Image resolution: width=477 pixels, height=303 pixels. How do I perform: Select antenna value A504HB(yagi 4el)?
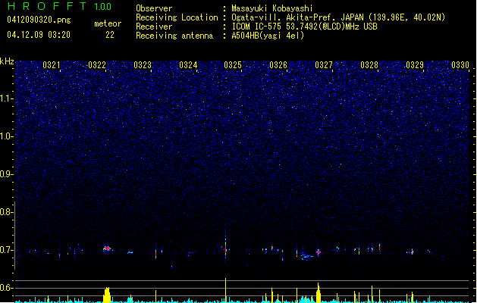[x=268, y=36]
